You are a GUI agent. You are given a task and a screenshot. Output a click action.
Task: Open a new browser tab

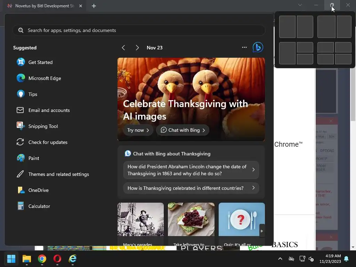pos(94,6)
